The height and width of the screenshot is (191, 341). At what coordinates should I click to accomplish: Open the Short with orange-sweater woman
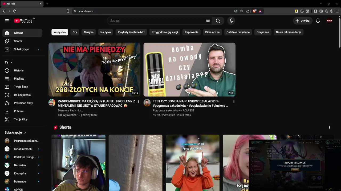[x=193, y=163]
